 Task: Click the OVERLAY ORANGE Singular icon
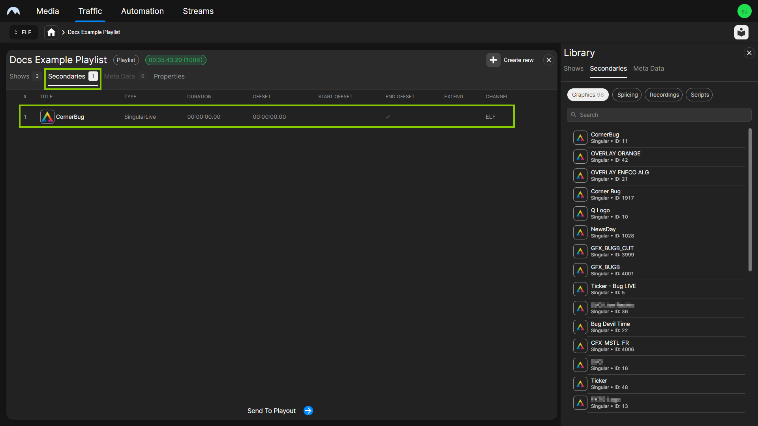click(x=579, y=156)
